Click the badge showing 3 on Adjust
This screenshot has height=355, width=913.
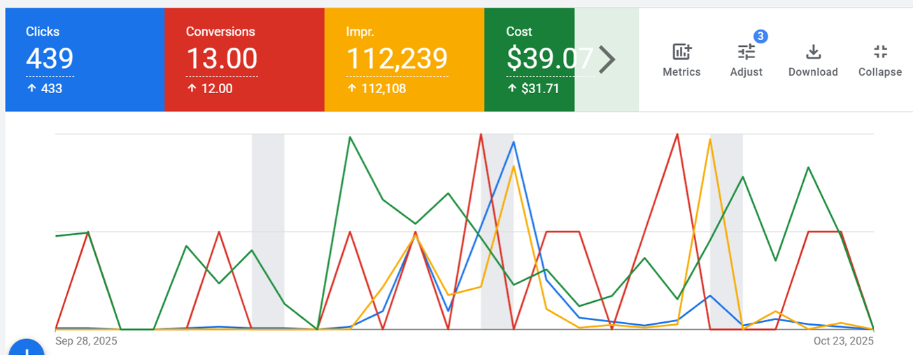tap(760, 36)
